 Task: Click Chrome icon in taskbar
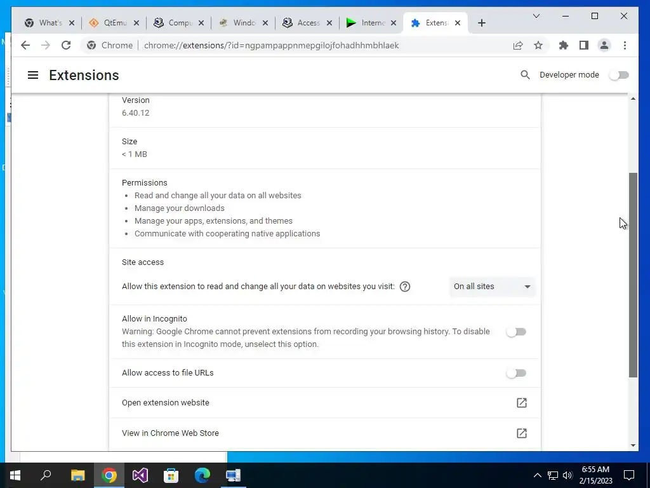[109, 475]
